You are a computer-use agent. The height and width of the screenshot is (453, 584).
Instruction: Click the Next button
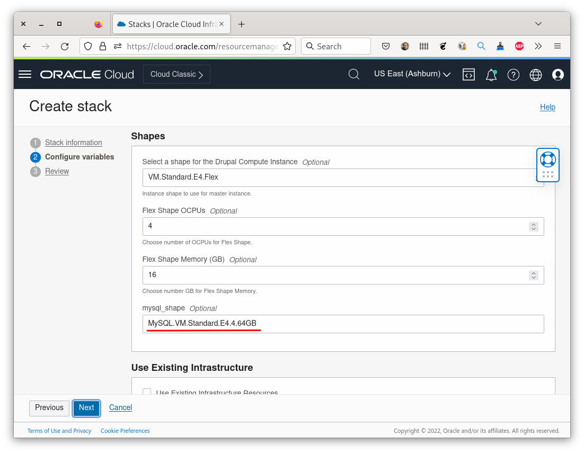[x=86, y=408]
